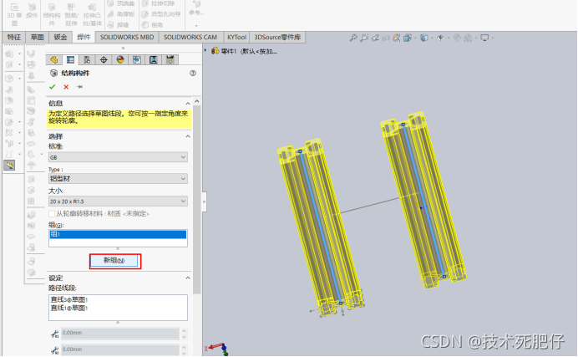Open the 草图 ribbon tab

(x=37, y=38)
